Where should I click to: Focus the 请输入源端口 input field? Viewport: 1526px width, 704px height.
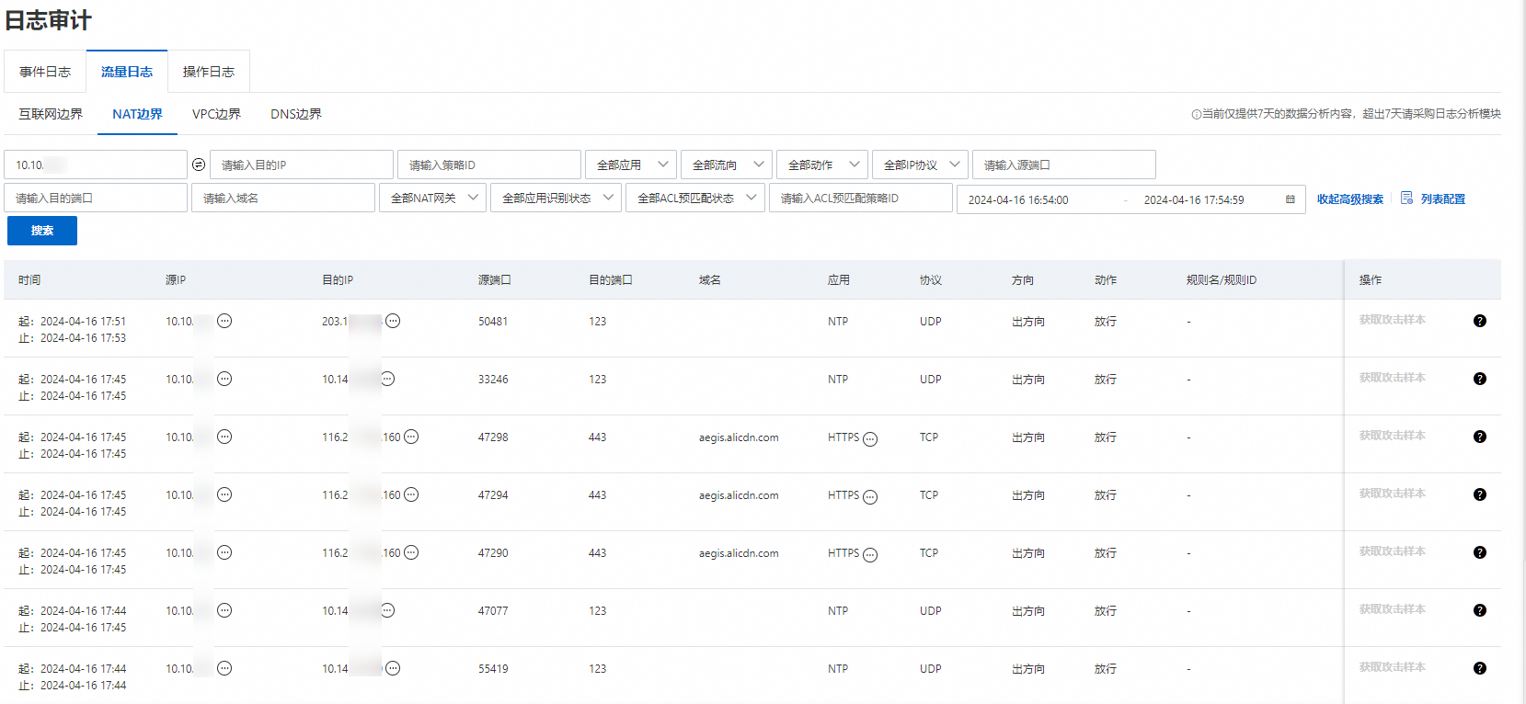coord(1064,165)
